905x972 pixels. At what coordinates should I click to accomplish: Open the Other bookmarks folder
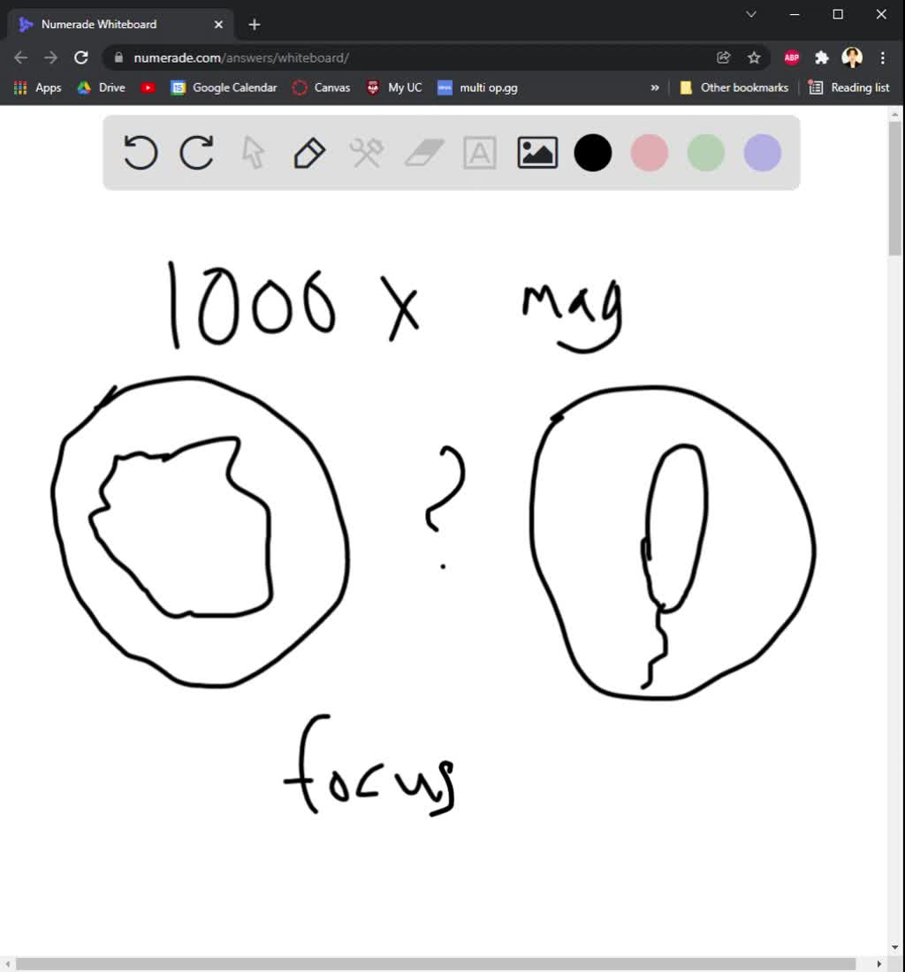coord(734,87)
